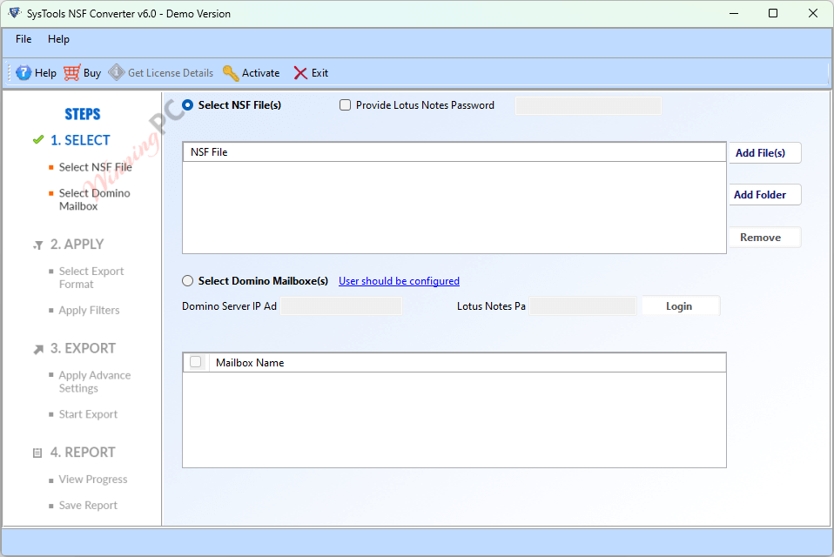Close the NSF Converter window
This screenshot has width=834, height=557.
tap(813, 13)
